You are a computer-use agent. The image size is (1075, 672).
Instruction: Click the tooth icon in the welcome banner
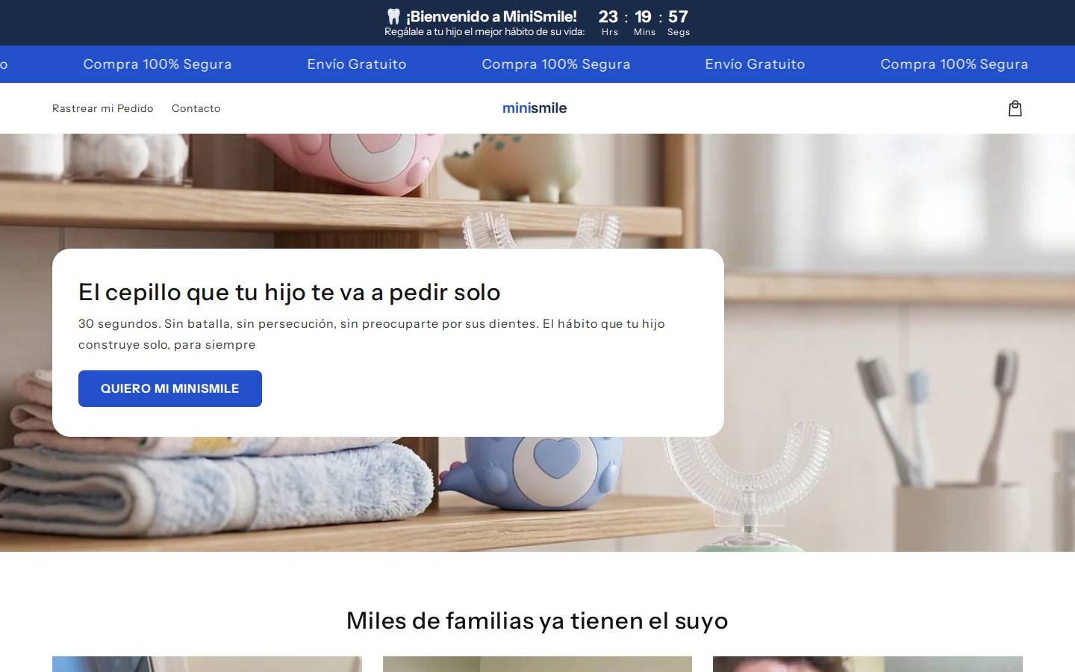pos(394,16)
